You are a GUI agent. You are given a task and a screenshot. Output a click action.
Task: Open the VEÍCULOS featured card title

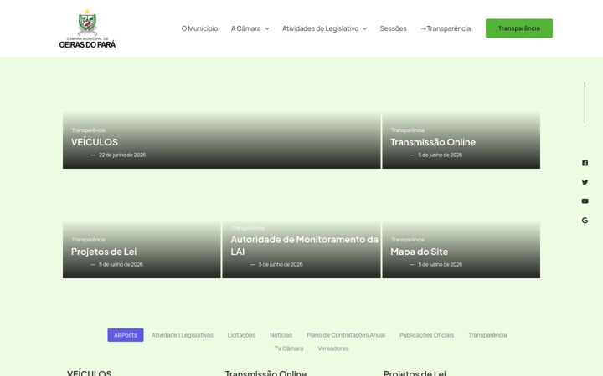pos(95,142)
